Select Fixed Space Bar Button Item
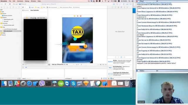Screen dimensions: 188x105 (120, 74)
